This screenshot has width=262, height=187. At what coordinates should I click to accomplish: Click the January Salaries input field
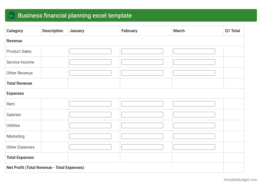(90, 114)
